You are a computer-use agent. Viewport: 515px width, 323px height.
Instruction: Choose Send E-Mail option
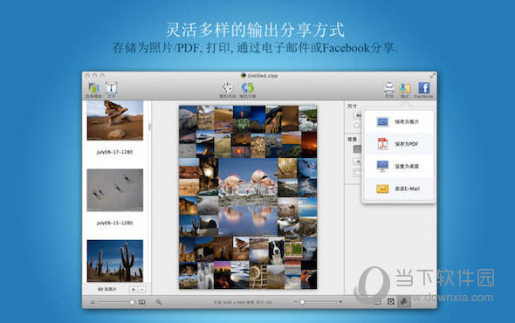(399, 189)
